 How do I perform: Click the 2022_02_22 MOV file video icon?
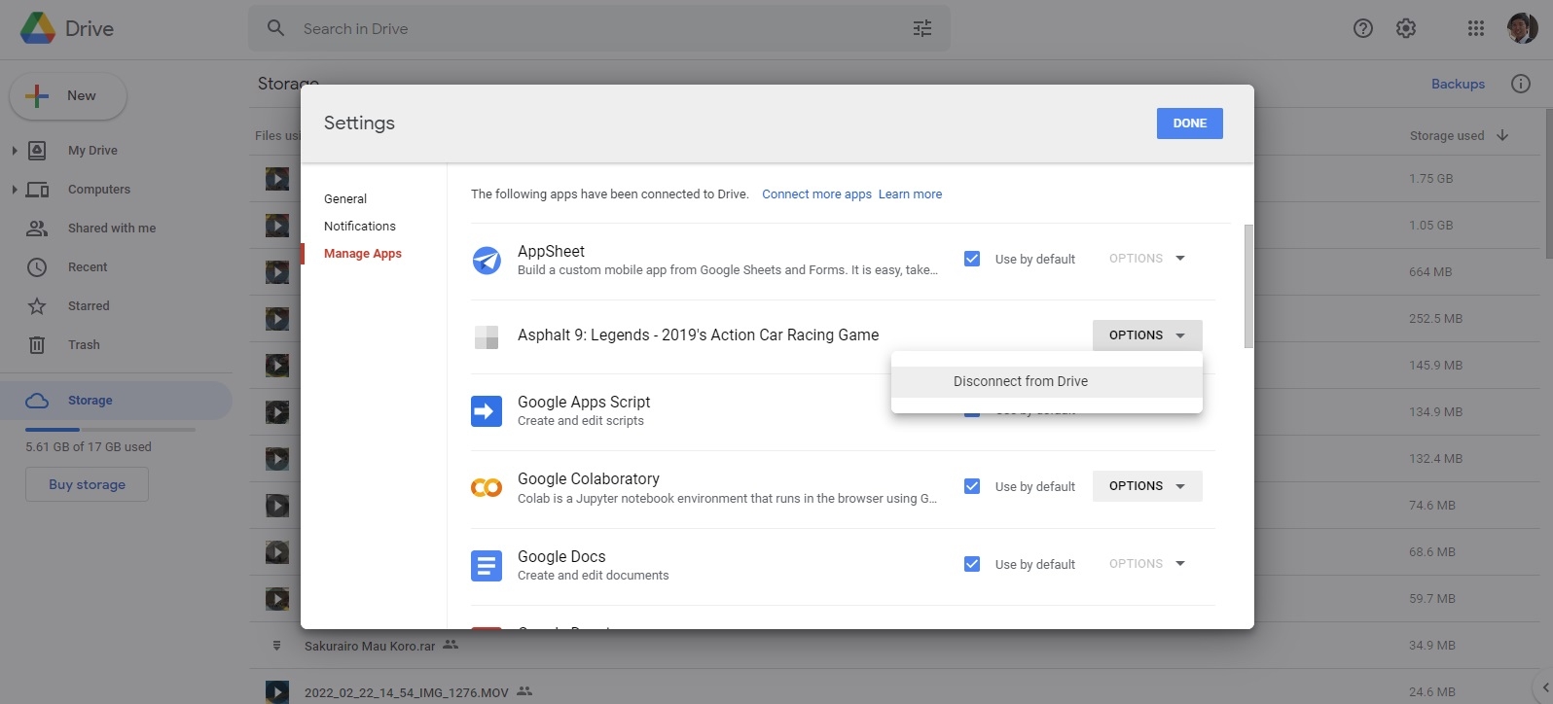(x=277, y=692)
